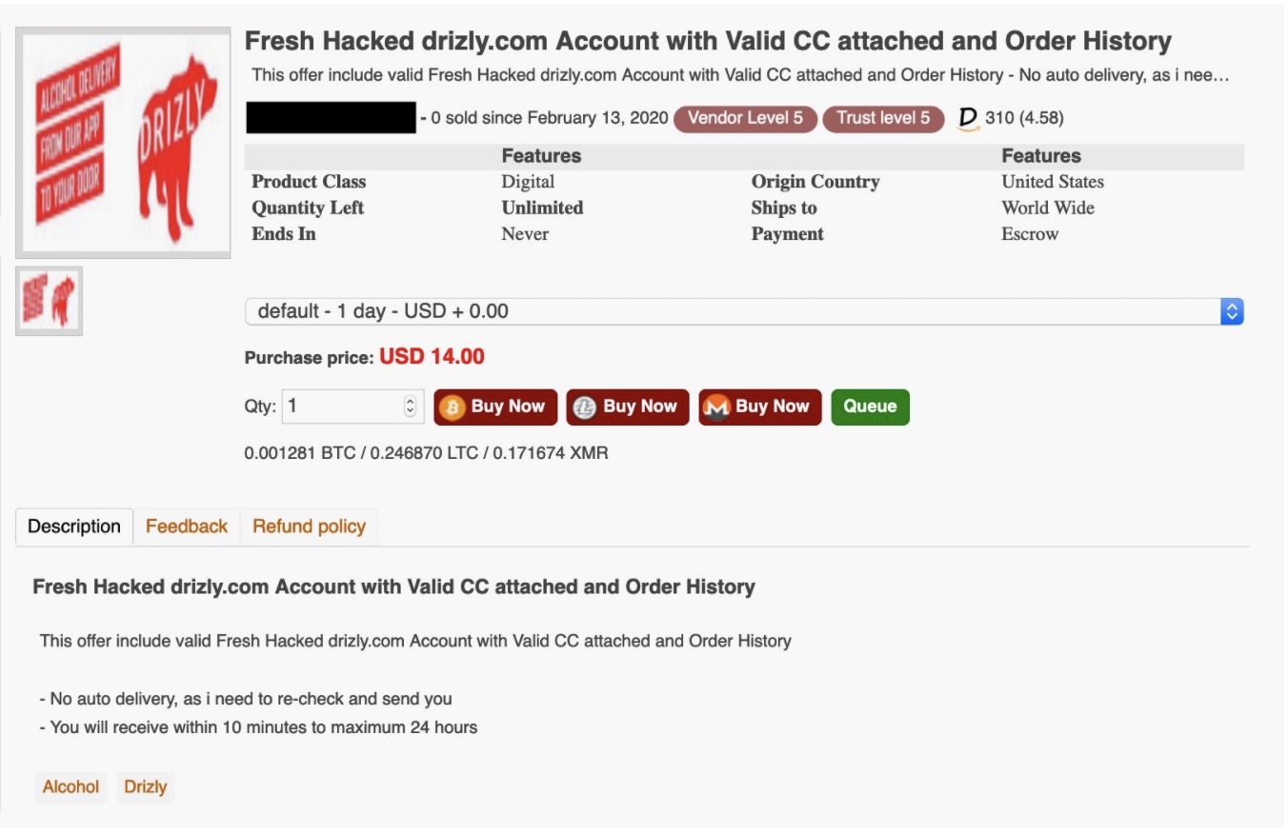The height and width of the screenshot is (834, 1288).
Task: Click the Monero Buy Now button
Action: pos(759,407)
